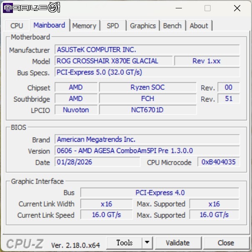This screenshot has height=252, width=252.
Task: Go to the SPD tab
Action: click(x=113, y=26)
